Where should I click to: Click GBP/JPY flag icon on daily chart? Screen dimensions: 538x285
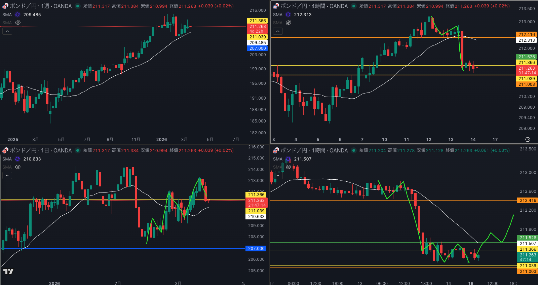pos(5,150)
